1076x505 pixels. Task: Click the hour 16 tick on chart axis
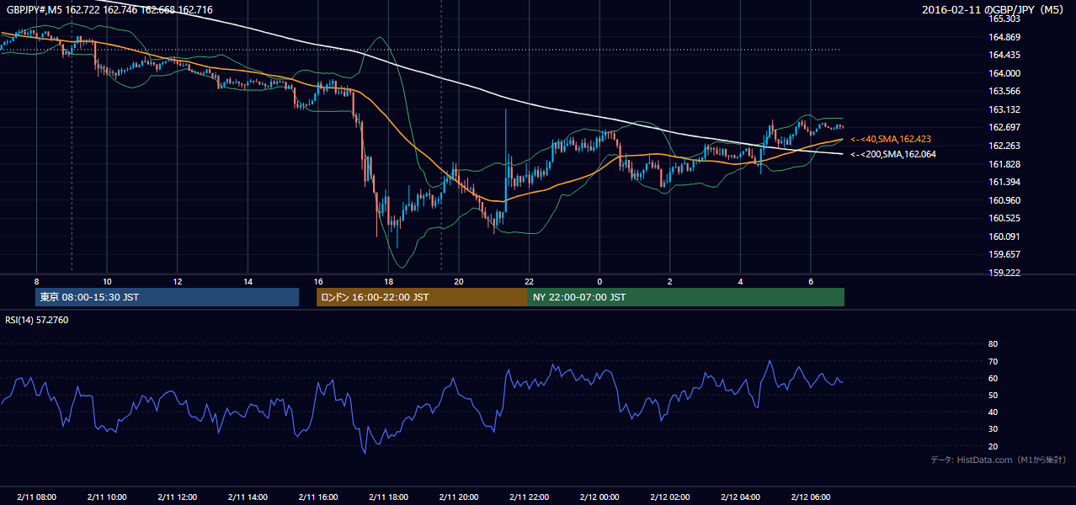[317, 281]
